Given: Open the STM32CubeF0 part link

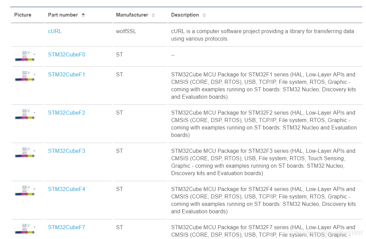Looking at the screenshot, I should click(67, 54).
